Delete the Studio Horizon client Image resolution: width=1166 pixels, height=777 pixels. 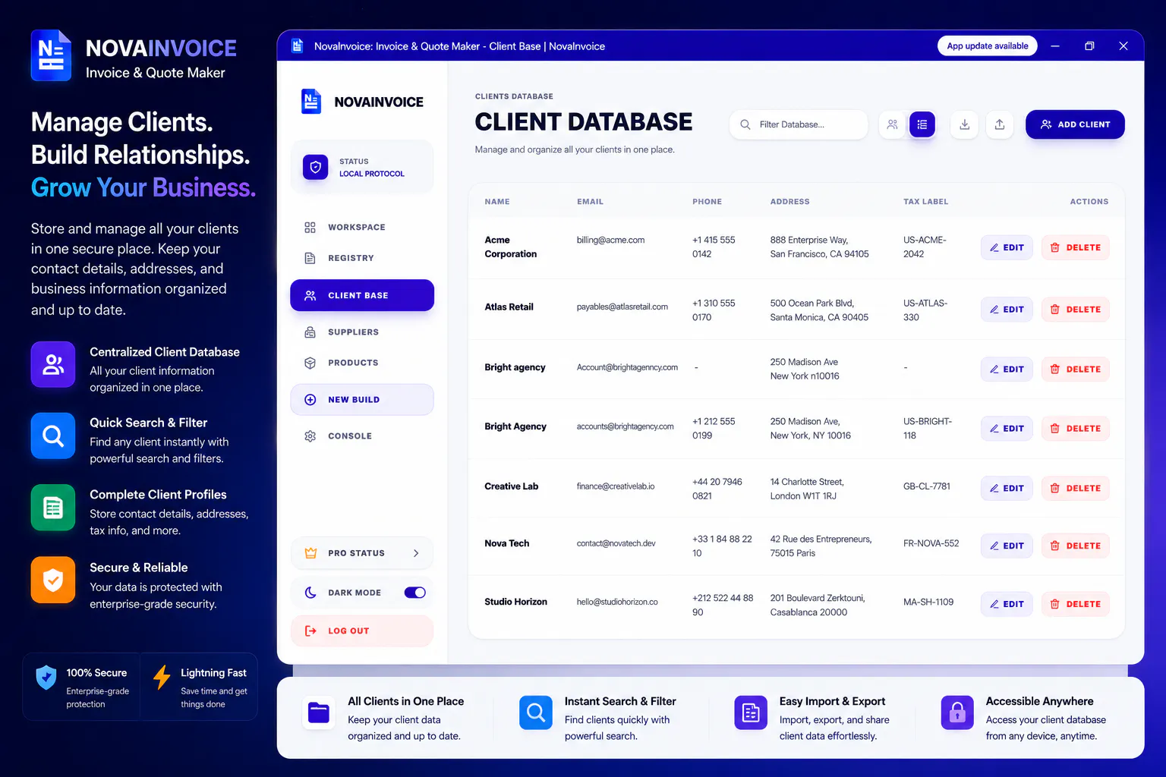coord(1075,604)
